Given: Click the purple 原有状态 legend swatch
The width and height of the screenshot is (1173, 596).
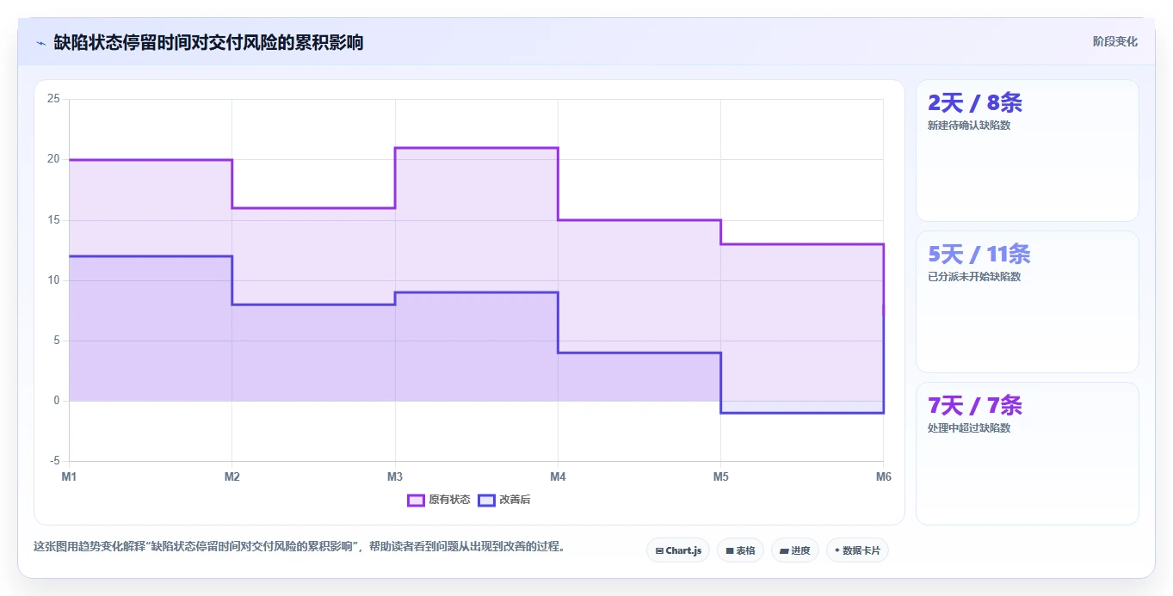Looking at the screenshot, I should 417,500.
